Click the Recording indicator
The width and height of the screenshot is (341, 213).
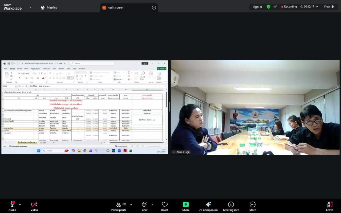click(x=289, y=7)
